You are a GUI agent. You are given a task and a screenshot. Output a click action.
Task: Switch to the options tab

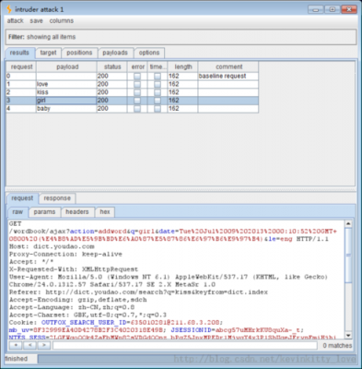point(149,53)
